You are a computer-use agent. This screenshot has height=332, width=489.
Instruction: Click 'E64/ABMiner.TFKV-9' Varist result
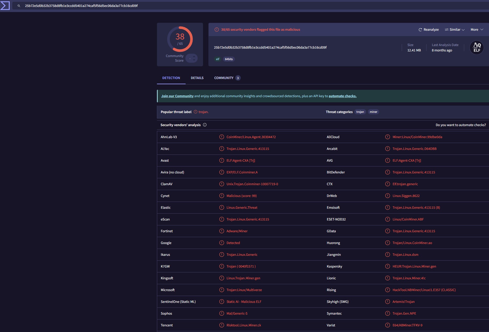(x=407, y=325)
